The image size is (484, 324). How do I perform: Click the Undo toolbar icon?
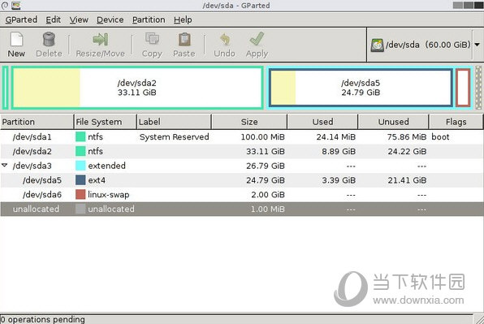coord(225,39)
